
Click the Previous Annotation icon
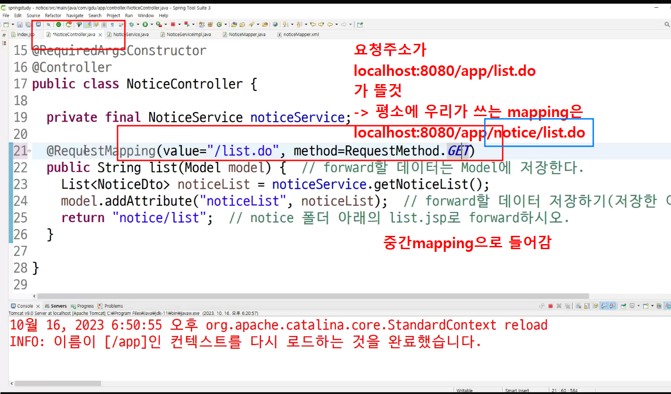pos(299,25)
